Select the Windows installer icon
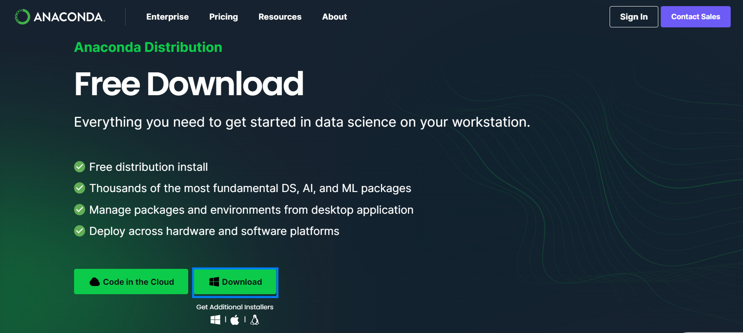The width and height of the screenshot is (743, 333). click(x=215, y=320)
